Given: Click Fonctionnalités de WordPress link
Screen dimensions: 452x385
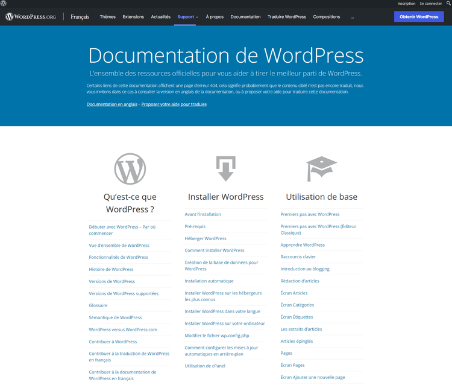Looking at the screenshot, I should (119, 257).
